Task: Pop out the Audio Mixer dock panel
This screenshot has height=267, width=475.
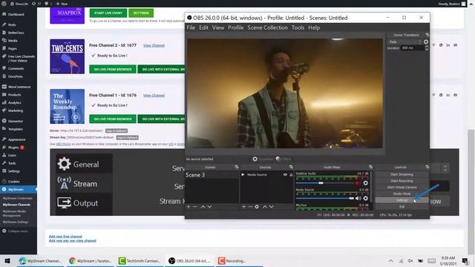Action: [371, 167]
